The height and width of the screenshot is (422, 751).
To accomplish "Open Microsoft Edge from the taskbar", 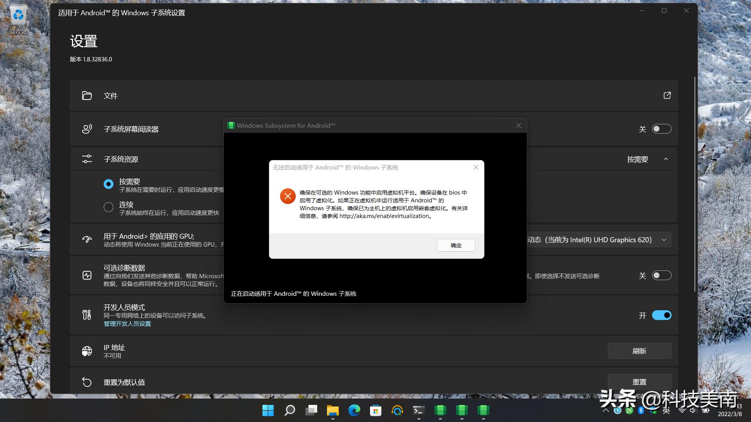I will click(x=354, y=411).
